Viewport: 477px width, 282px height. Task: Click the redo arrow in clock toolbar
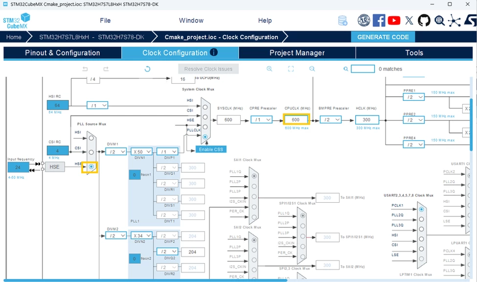click(106, 69)
